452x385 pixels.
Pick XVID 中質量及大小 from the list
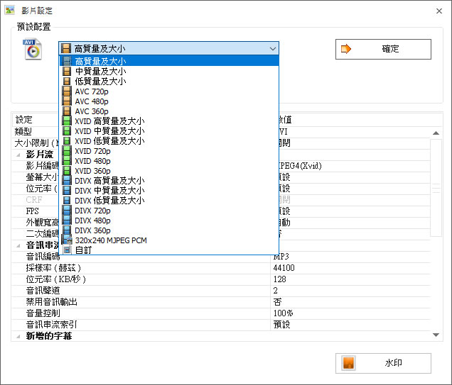click(x=169, y=131)
